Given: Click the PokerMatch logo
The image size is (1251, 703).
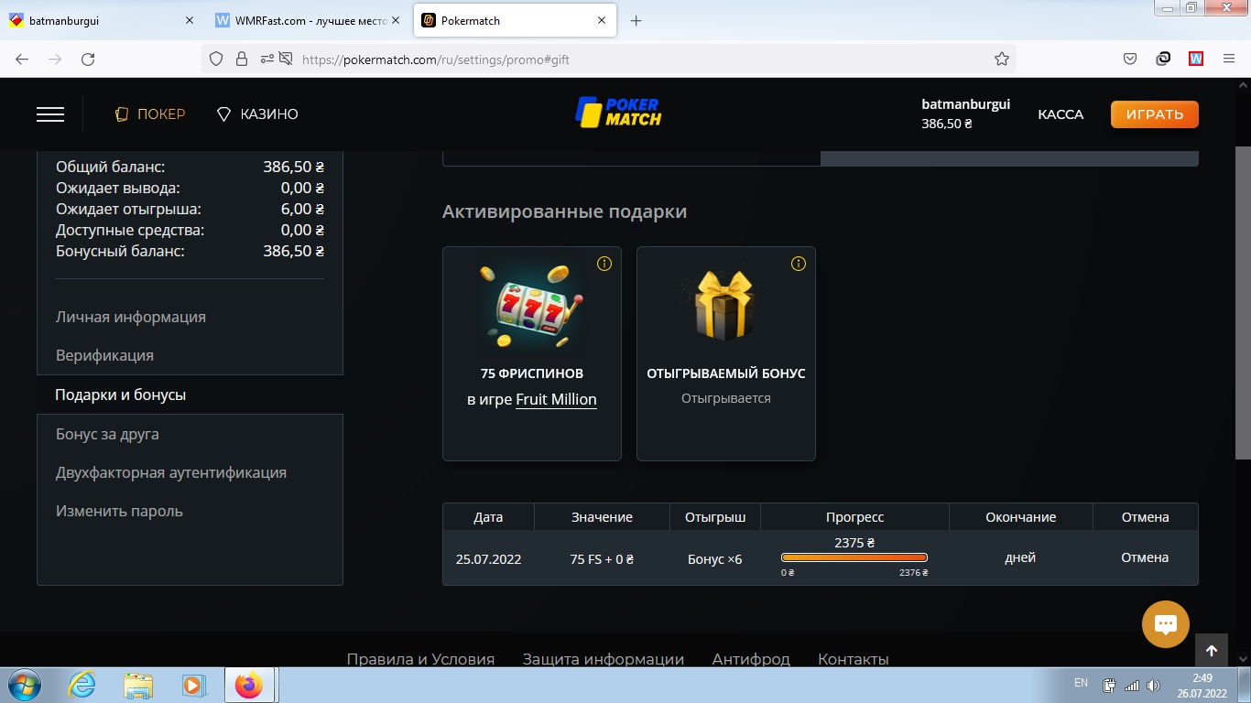Looking at the screenshot, I should click(x=618, y=112).
